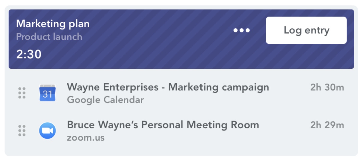Click the Google Calendar source label
The width and height of the screenshot is (363, 162).
tap(105, 100)
